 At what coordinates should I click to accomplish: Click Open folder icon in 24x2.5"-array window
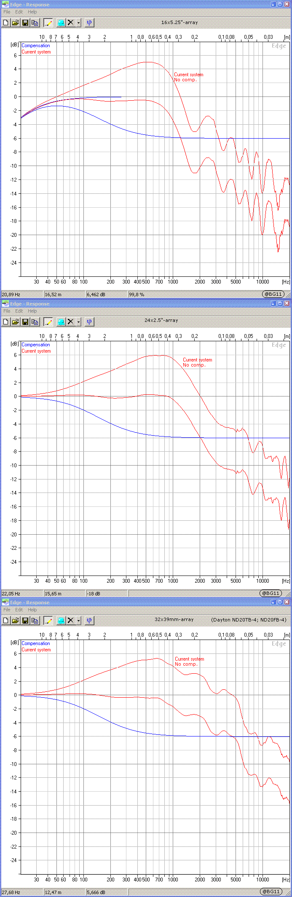(16, 322)
